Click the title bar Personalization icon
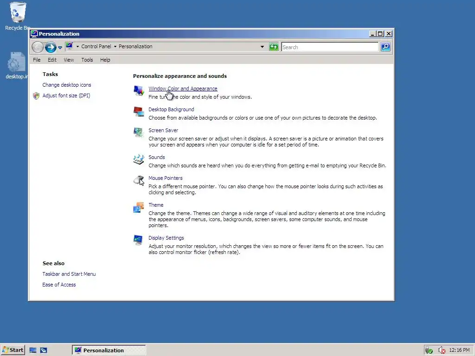 coord(34,33)
